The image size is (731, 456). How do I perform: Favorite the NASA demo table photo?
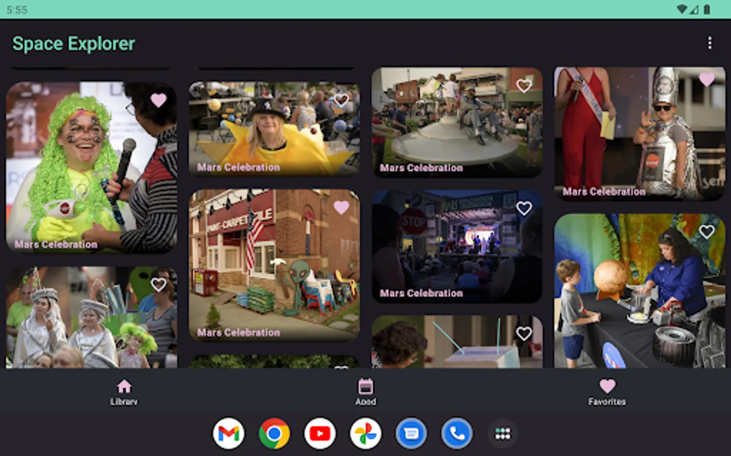(x=707, y=232)
